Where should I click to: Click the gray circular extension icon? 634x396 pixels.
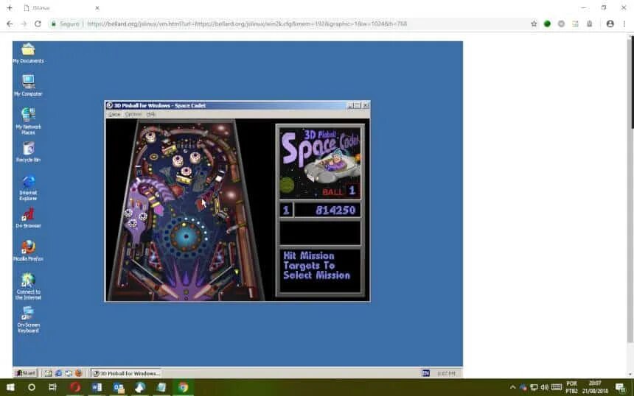(561, 24)
